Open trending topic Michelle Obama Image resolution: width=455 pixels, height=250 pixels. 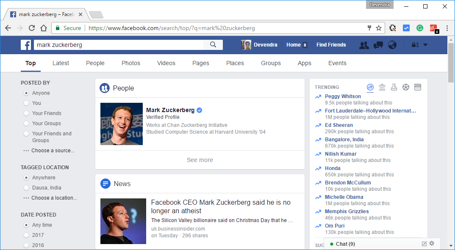pos(344,197)
